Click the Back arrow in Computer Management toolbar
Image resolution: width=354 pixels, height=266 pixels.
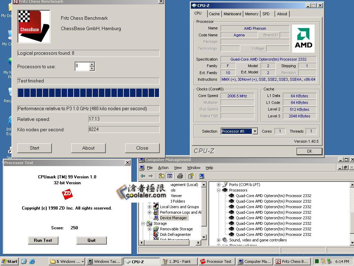[x=143, y=176]
